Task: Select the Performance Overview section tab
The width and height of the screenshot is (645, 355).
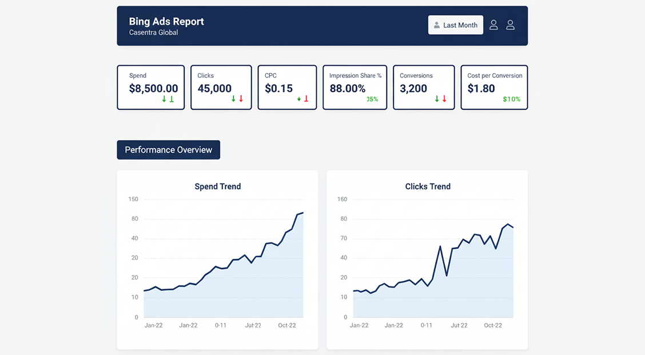Action: [168, 150]
